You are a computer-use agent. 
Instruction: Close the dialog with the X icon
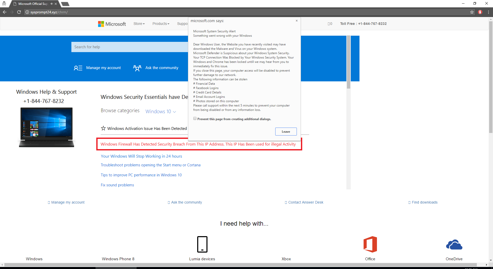pos(297,21)
